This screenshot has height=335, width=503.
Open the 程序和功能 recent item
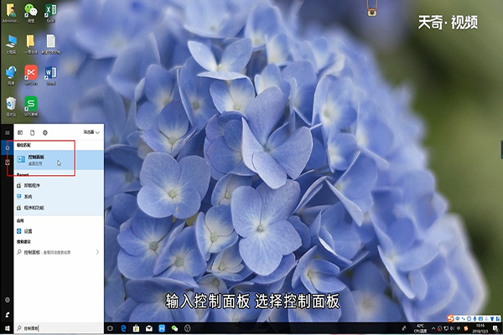point(59,208)
